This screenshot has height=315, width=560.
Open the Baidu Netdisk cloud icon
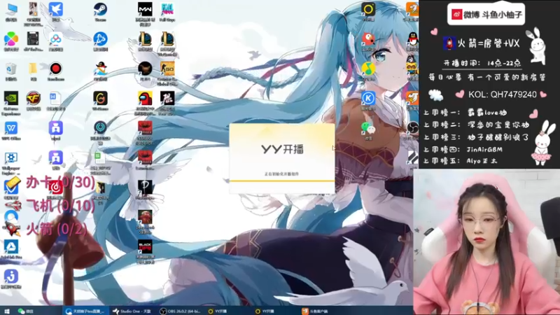(x=56, y=39)
